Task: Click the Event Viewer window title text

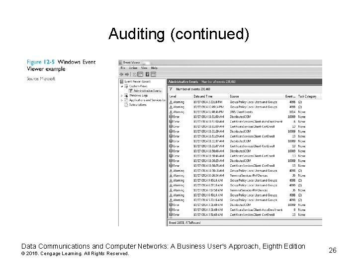Action: (x=131, y=63)
